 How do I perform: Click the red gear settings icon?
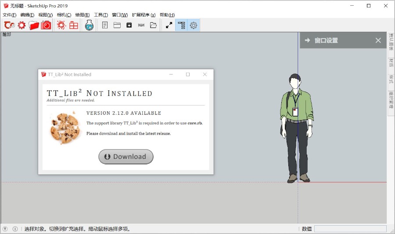coord(22,25)
